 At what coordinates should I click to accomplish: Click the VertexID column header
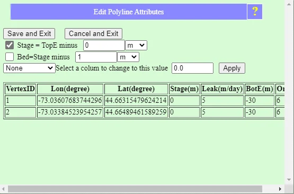pos(21,89)
